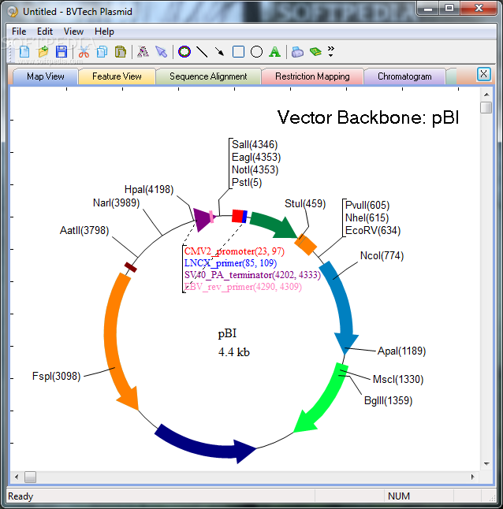Screen dimensions: 503x509
Task: Select the HpaI(4198) site label
Action: coord(149,189)
